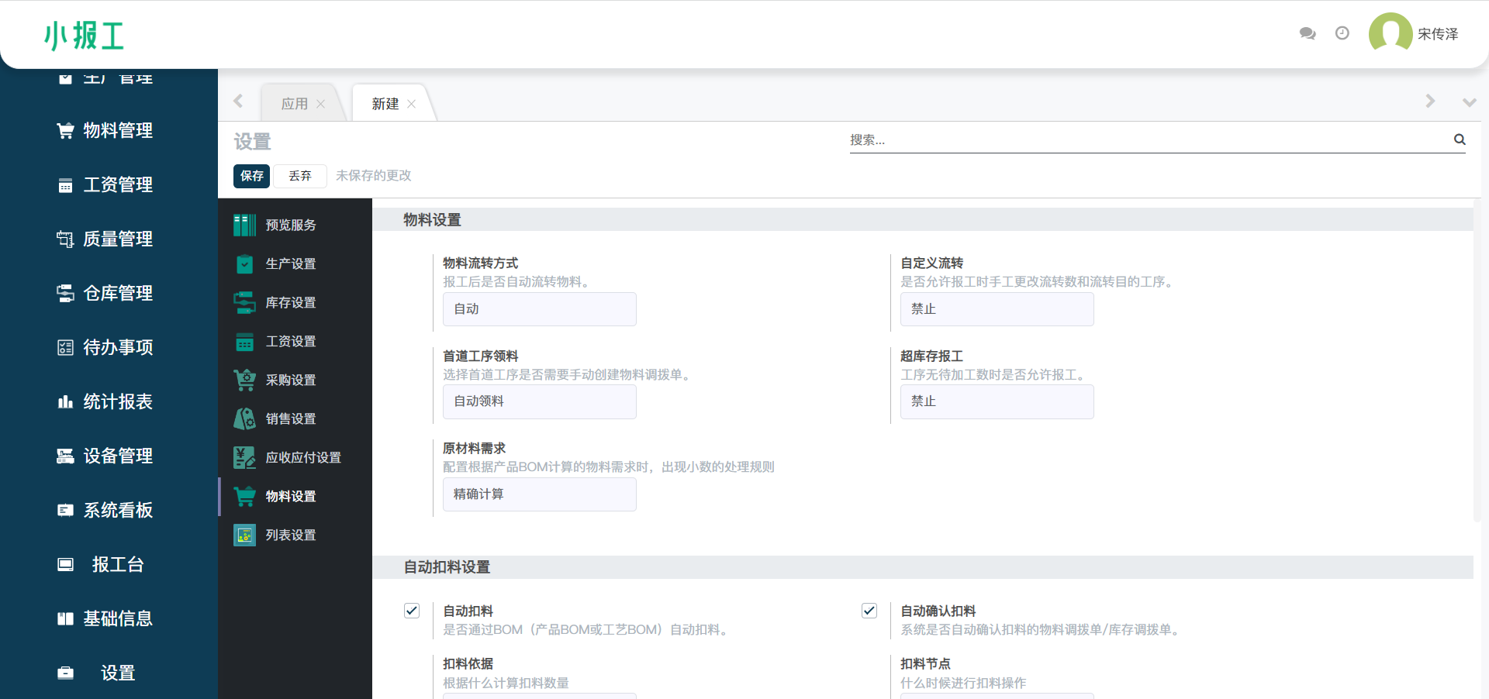The height and width of the screenshot is (699, 1489).
Task: Click the 宋传泽 user avatar
Action: 1391,33
